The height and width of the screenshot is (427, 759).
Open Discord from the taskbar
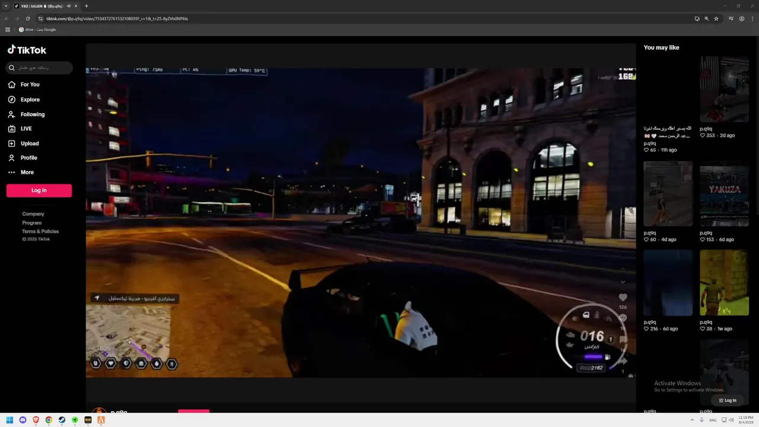click(23, 420)
